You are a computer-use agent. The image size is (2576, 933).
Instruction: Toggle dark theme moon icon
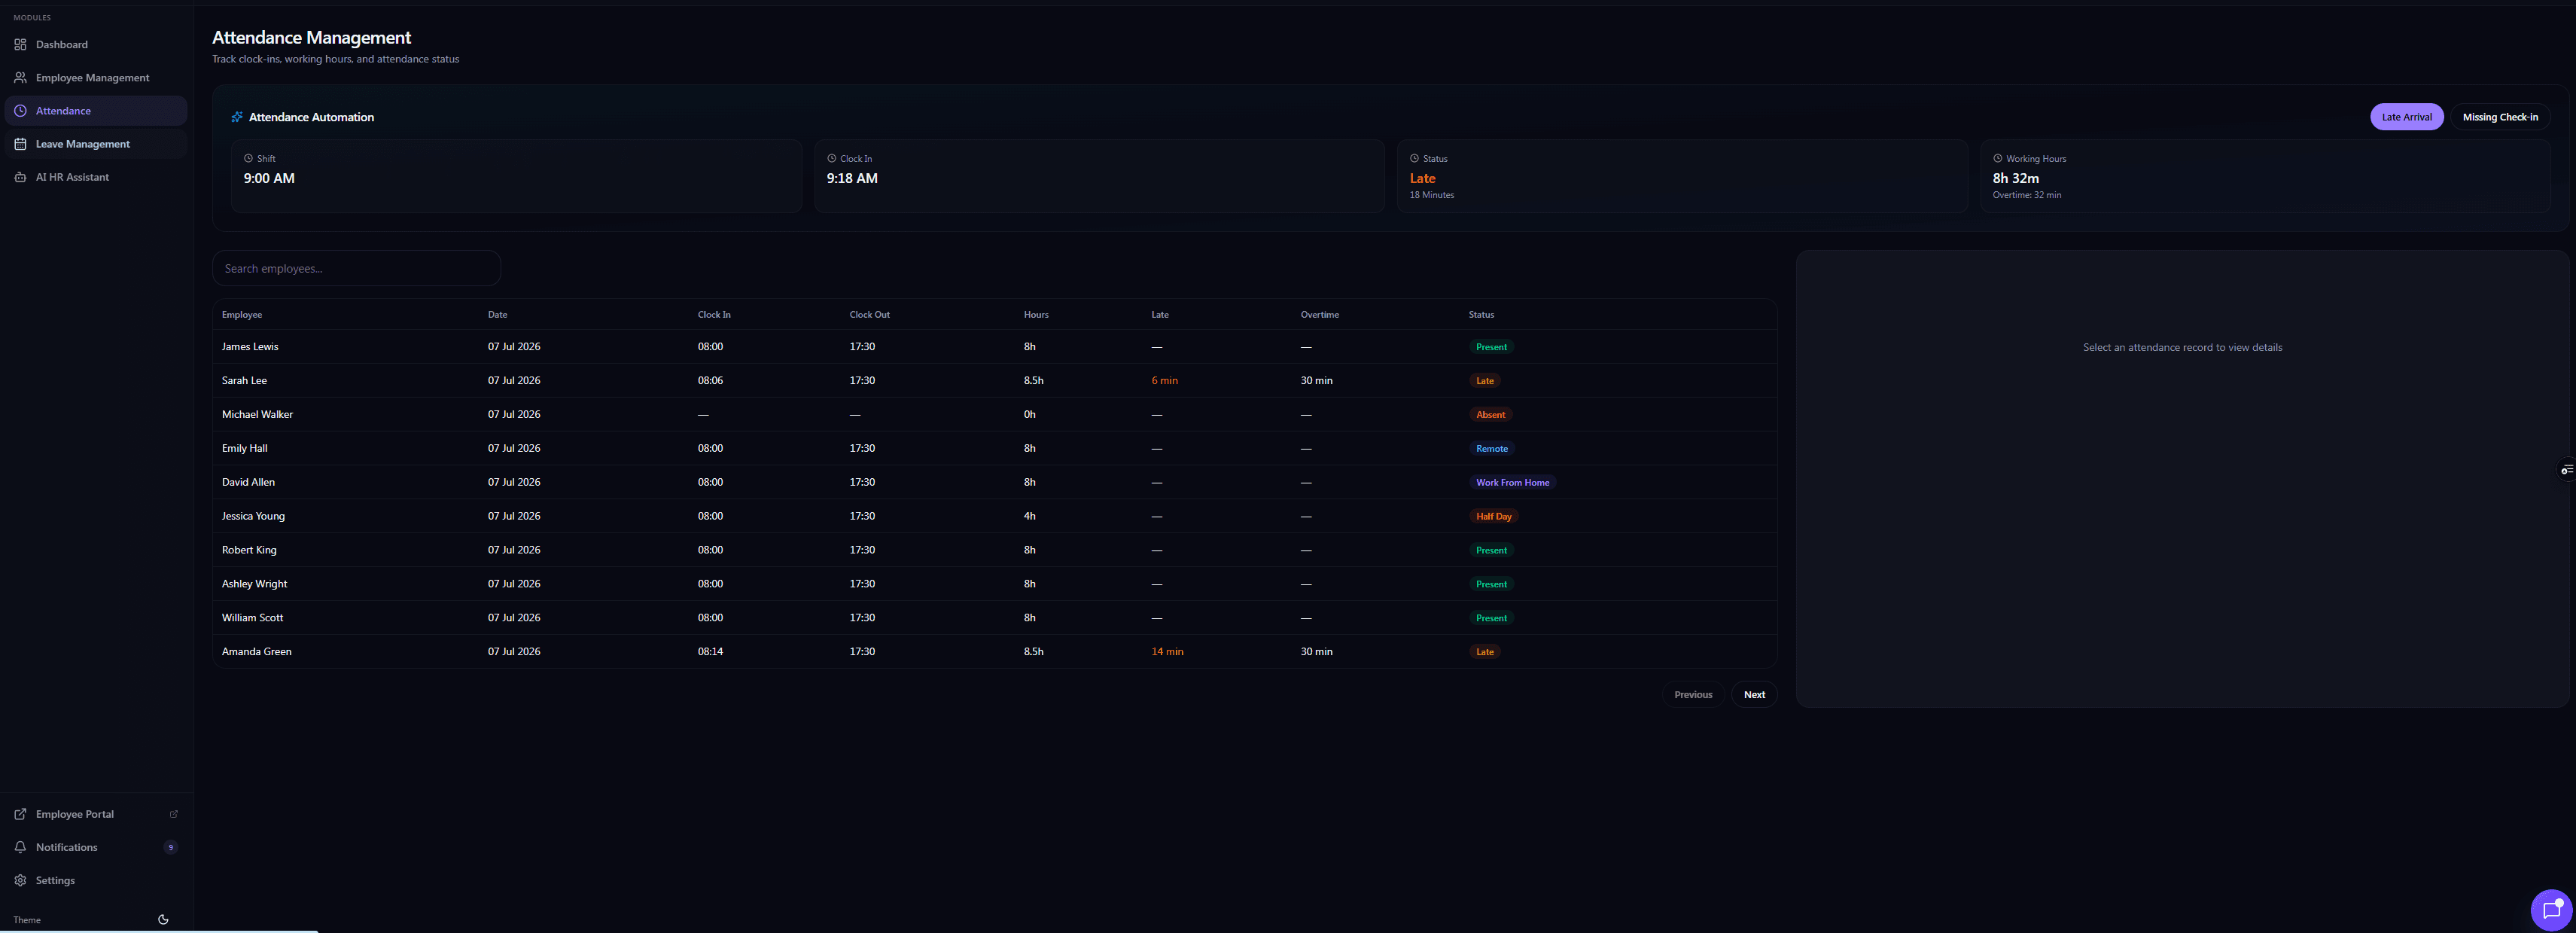[x=163, y=919]
